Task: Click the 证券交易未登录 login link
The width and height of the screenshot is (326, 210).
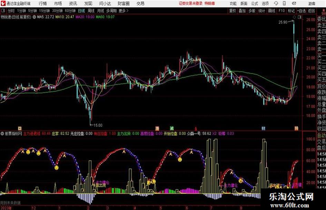Action: click(x=191, y=3)
